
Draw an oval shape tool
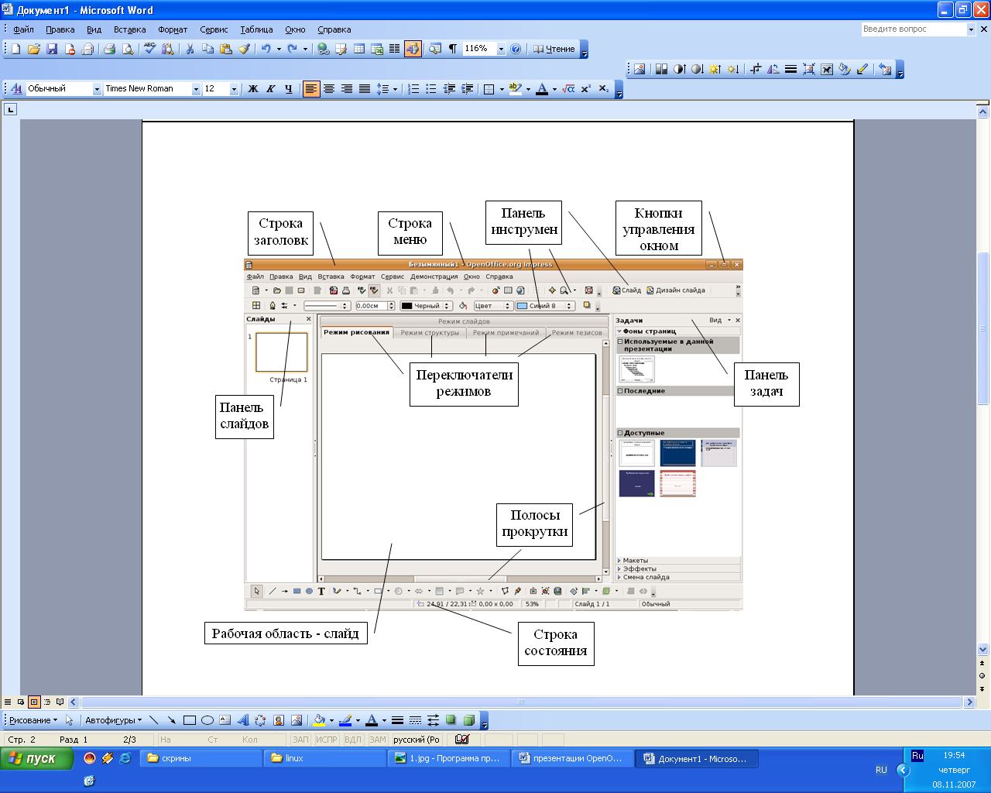pos(207,720)
